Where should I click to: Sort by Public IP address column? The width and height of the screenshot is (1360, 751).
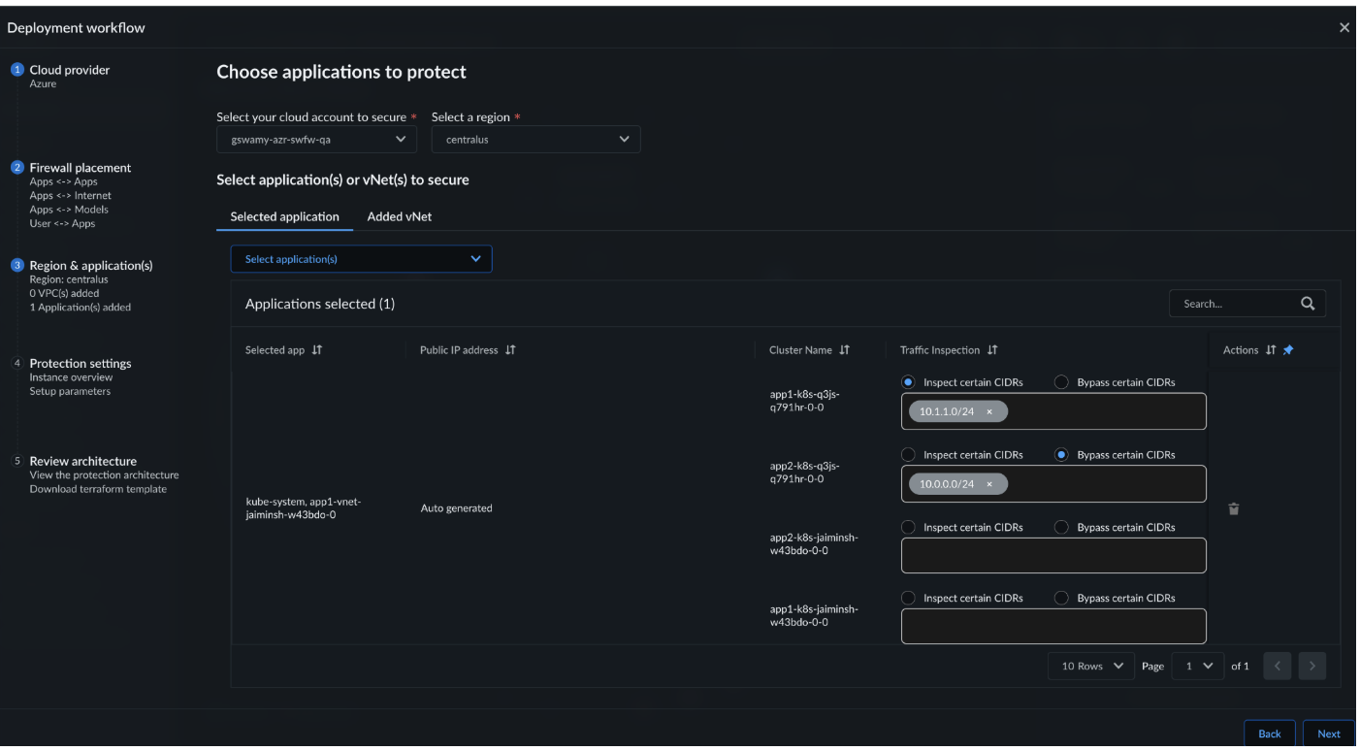pos(510,350)
